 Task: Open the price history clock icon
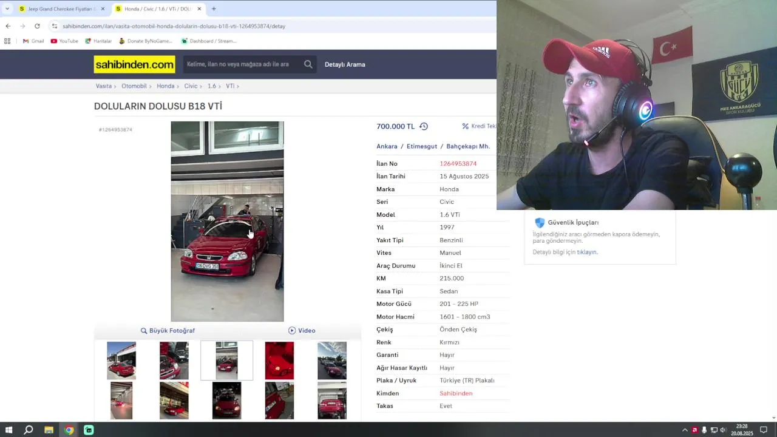[424, 126]
